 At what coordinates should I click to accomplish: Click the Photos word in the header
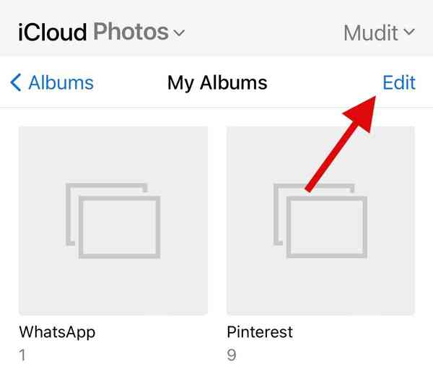[131, 32]
